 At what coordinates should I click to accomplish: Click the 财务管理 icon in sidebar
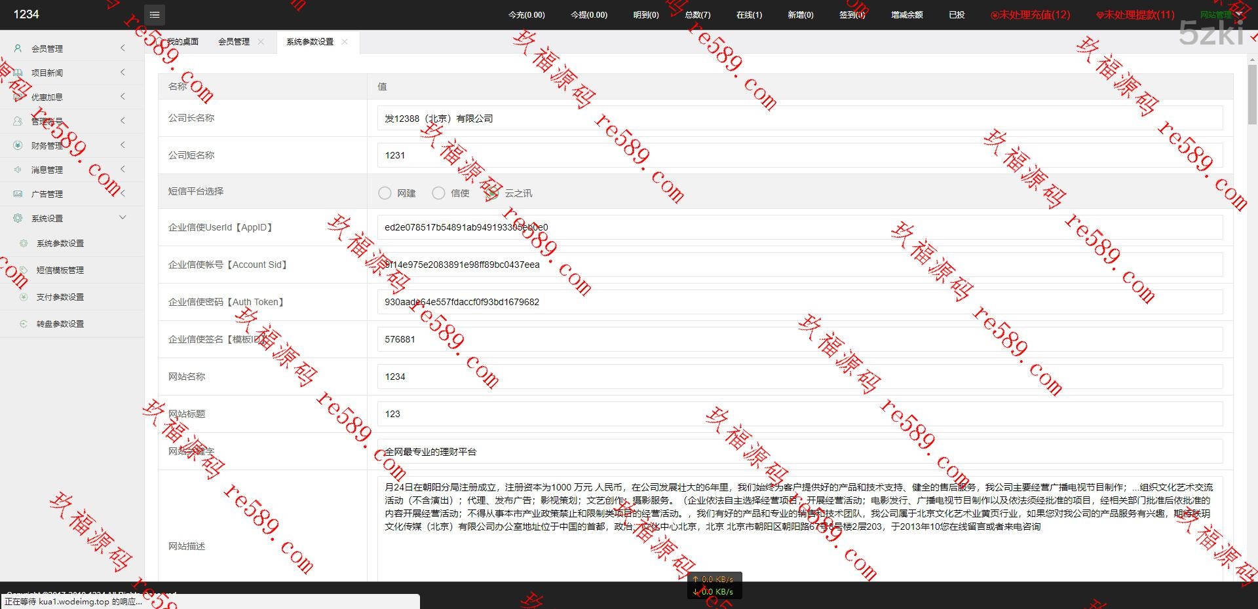point(18,145)
